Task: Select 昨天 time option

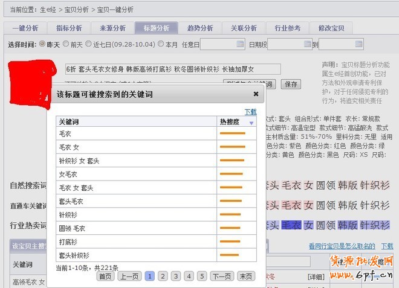Action: tap(42, 43)
